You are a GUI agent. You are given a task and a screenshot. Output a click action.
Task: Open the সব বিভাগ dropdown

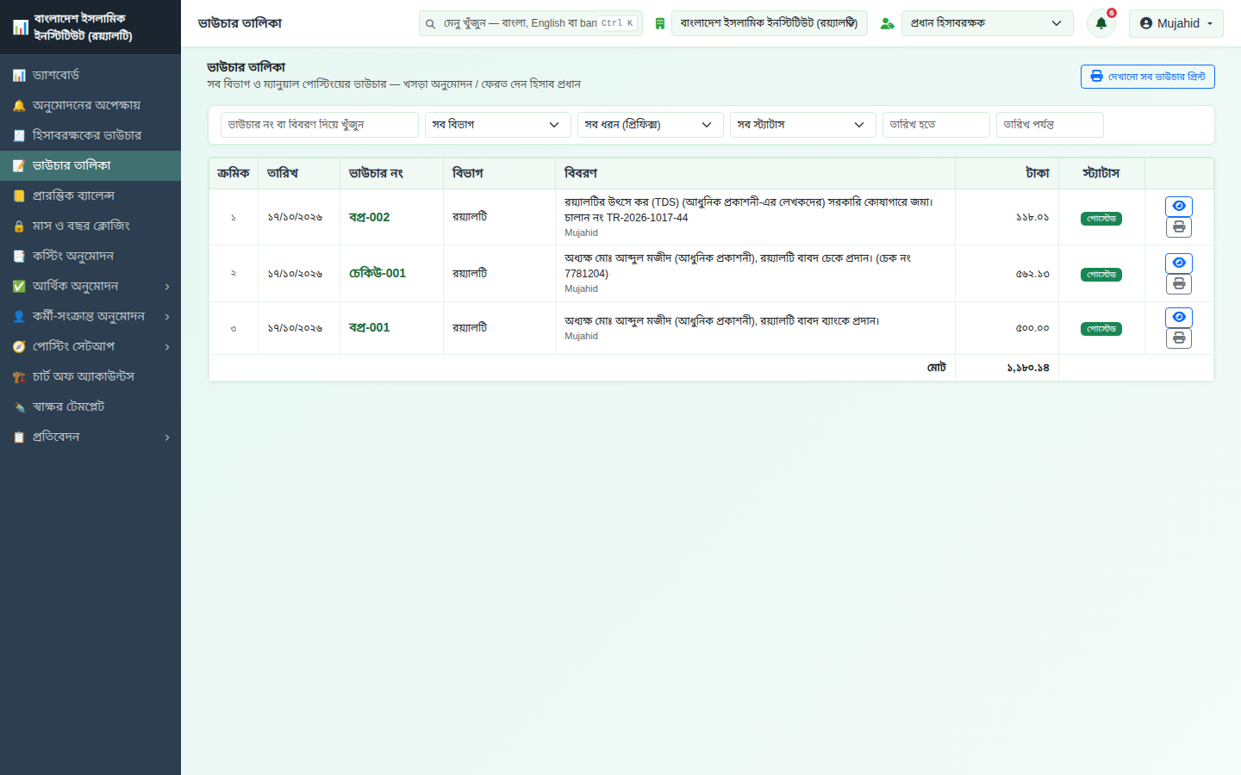click(x=497, y=125)
